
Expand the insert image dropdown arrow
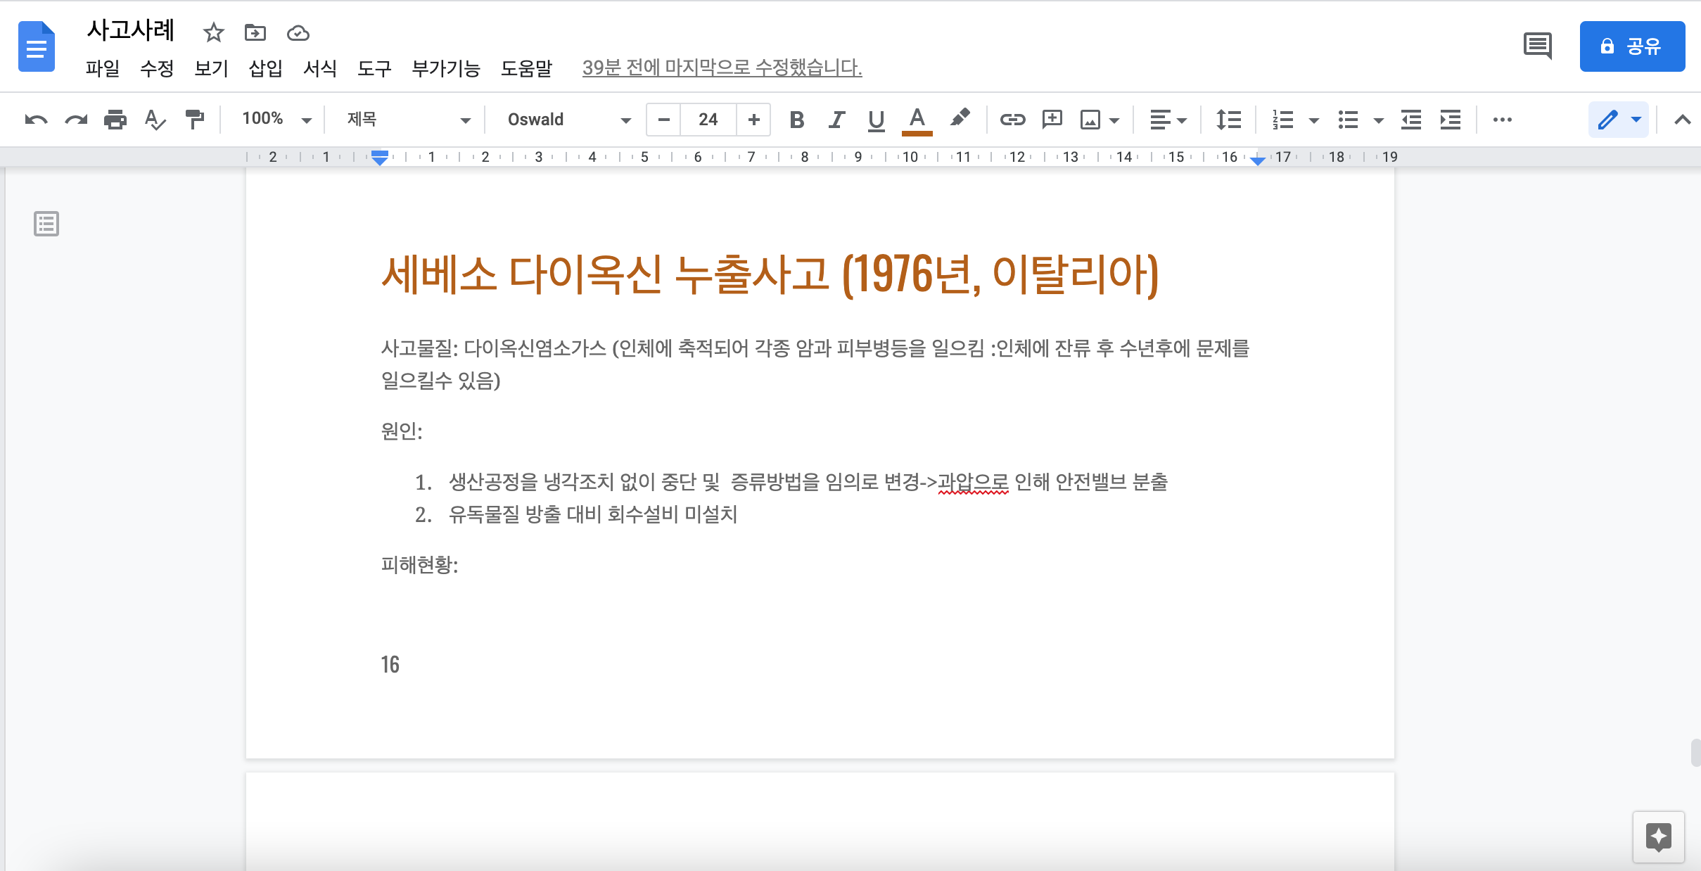[x=1114, y=120]
